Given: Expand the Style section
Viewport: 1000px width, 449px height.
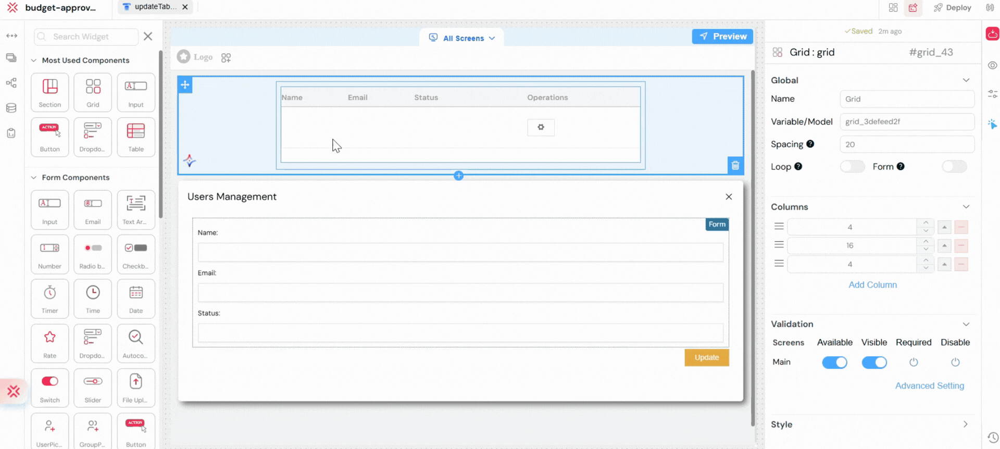Looking at the screenshot, I should 965,425.
